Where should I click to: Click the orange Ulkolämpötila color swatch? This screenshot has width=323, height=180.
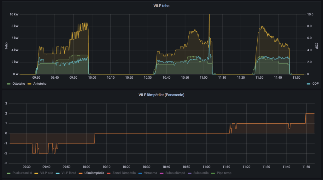point(82,173)
